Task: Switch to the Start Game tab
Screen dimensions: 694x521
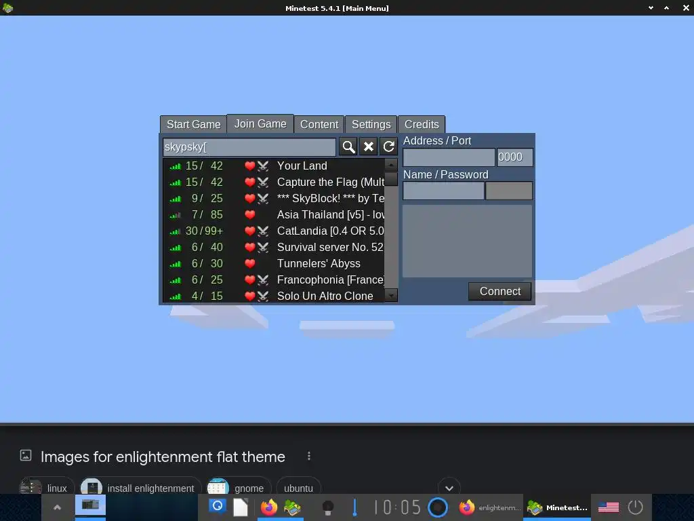Action: point(193,125)
